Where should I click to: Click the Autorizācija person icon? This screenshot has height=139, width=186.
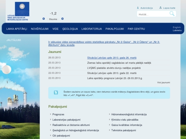[138, 8]
